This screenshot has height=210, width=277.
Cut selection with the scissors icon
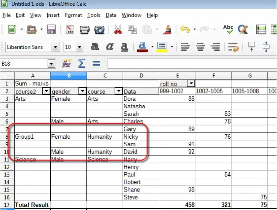[118, 29]
